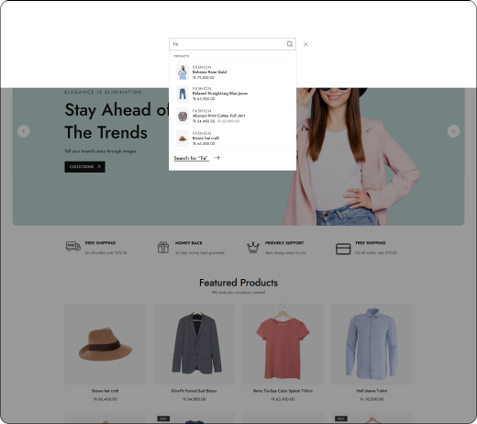Click the magnifier icon in search box
This screenshot has width=477, height=424.
(x=289, y=44)
